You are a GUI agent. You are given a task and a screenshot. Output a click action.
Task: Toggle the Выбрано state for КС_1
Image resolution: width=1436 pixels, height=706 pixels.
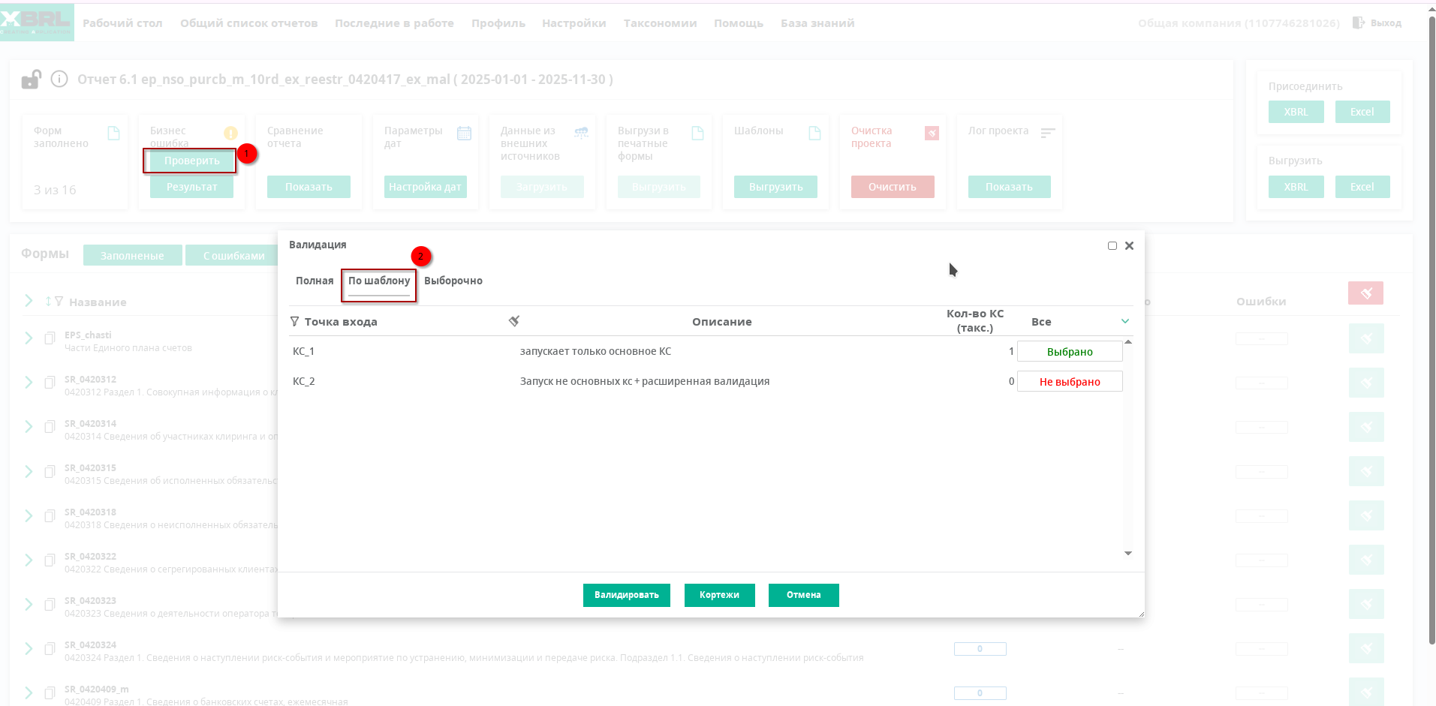1069,352
